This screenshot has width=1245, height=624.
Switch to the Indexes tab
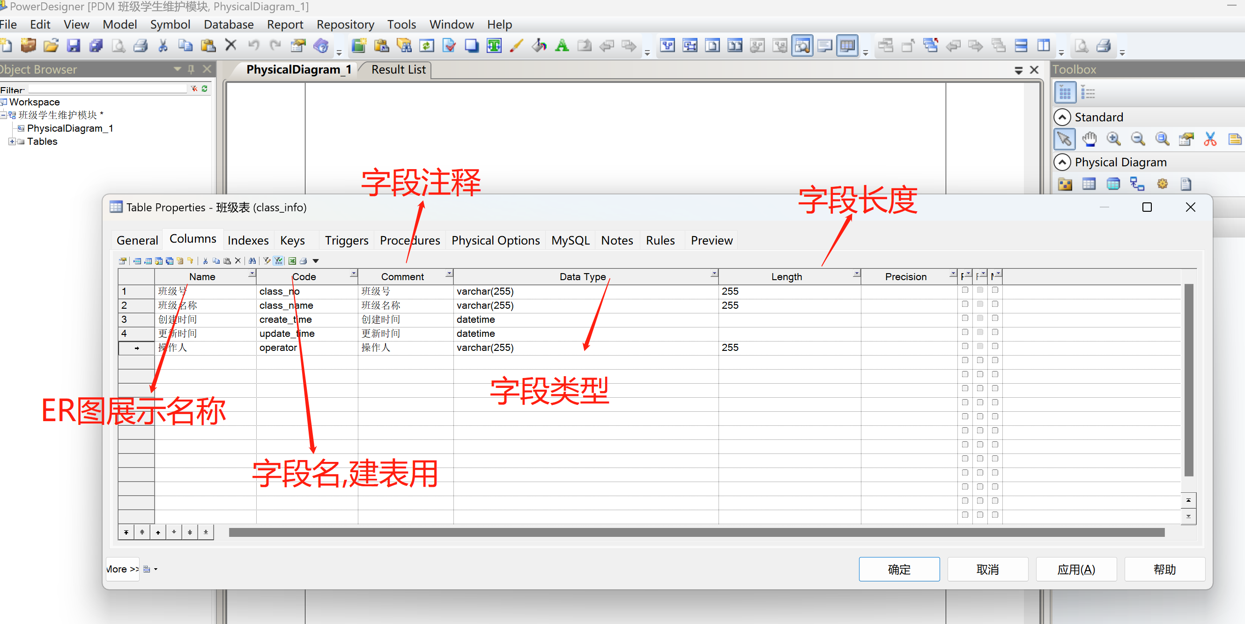248,240
